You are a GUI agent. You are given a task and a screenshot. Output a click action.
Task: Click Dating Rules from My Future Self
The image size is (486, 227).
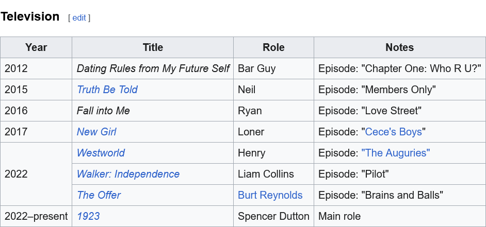tap(153, 68)
